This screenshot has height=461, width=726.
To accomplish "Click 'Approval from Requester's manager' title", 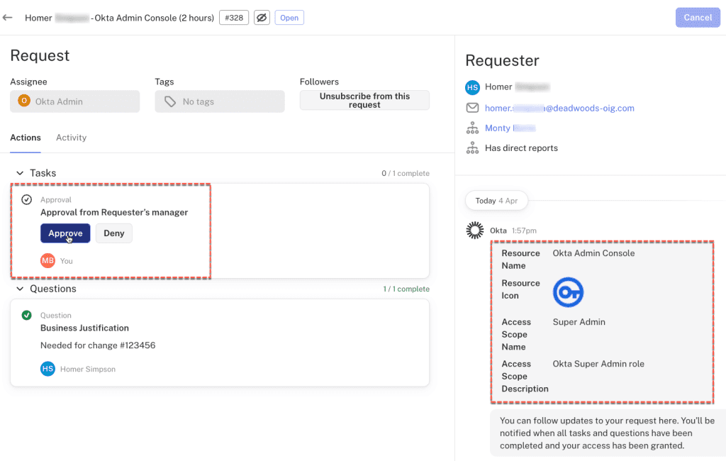I will coord(114,212).
